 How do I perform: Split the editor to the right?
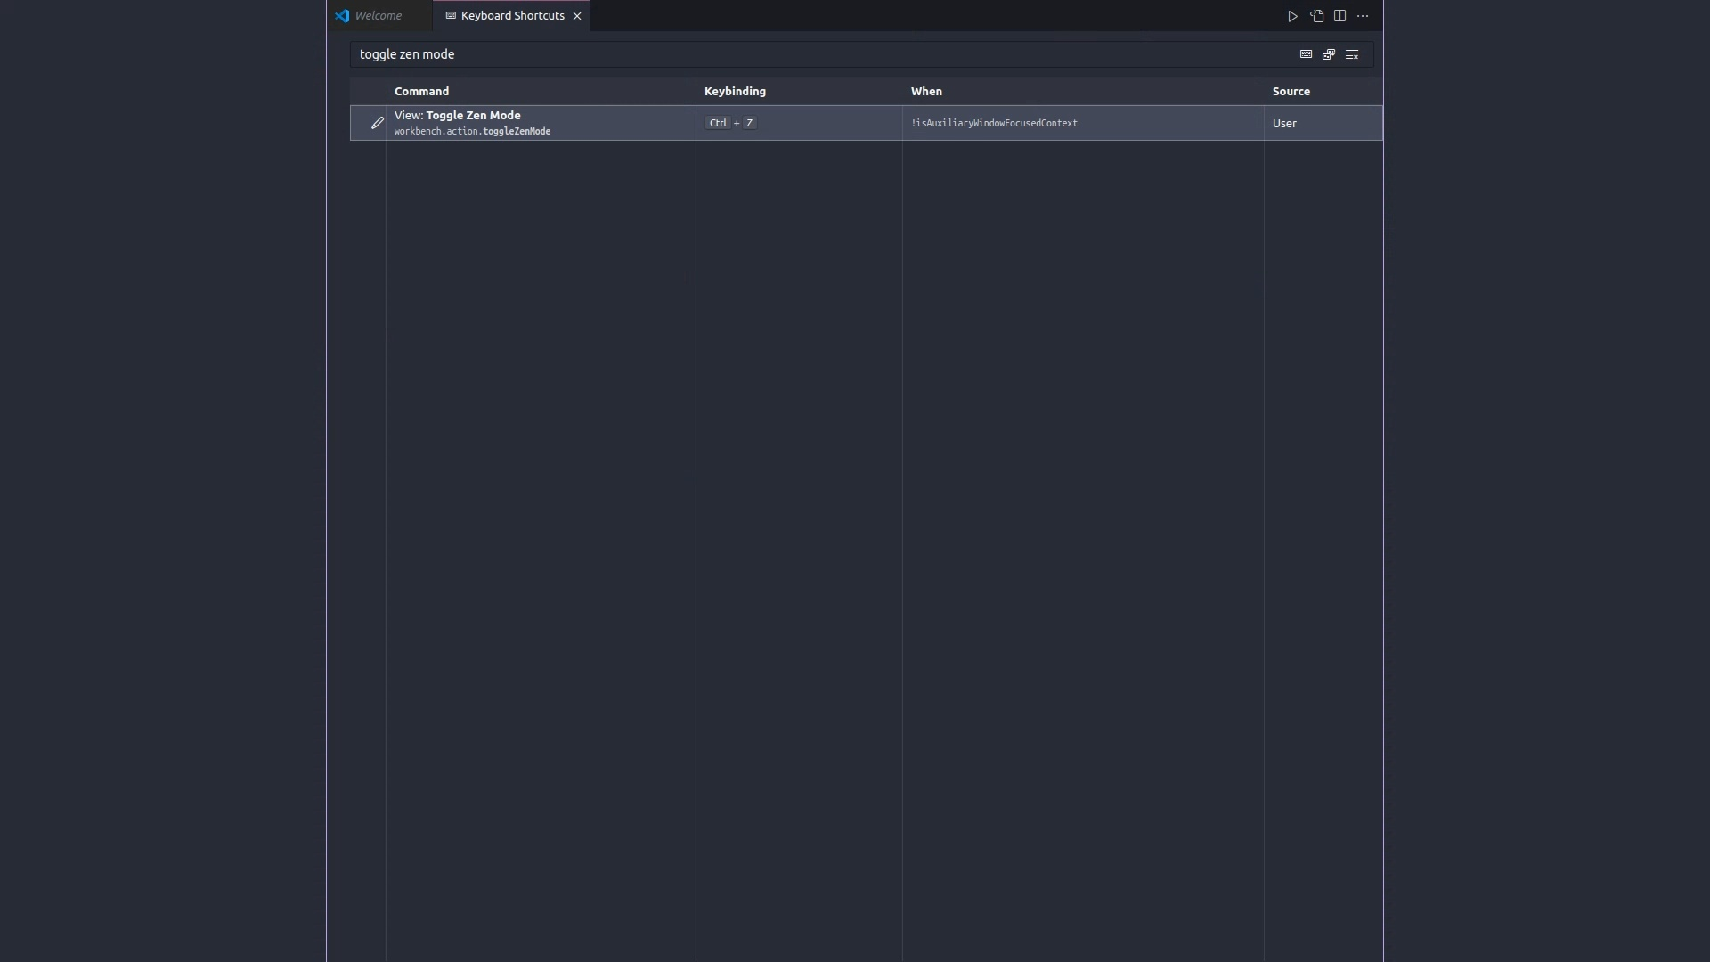pyautogui.click(x=1339, y=16)
